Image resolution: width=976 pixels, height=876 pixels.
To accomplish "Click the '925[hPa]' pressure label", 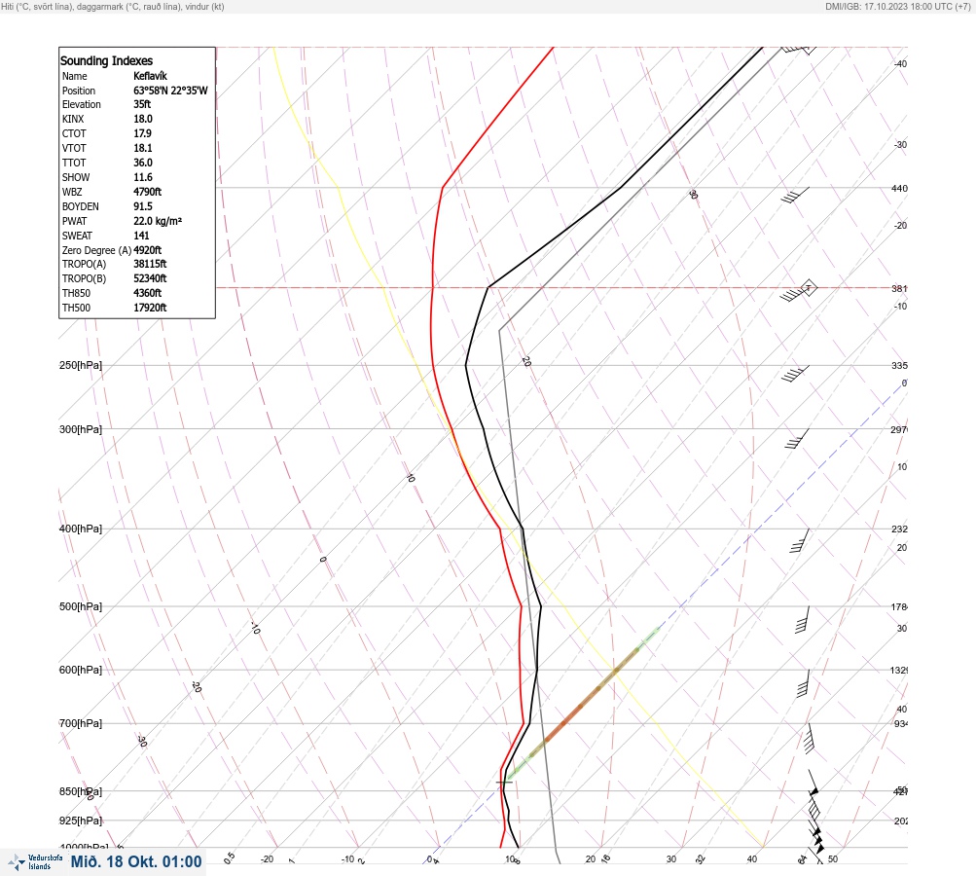I will point(81,821).
